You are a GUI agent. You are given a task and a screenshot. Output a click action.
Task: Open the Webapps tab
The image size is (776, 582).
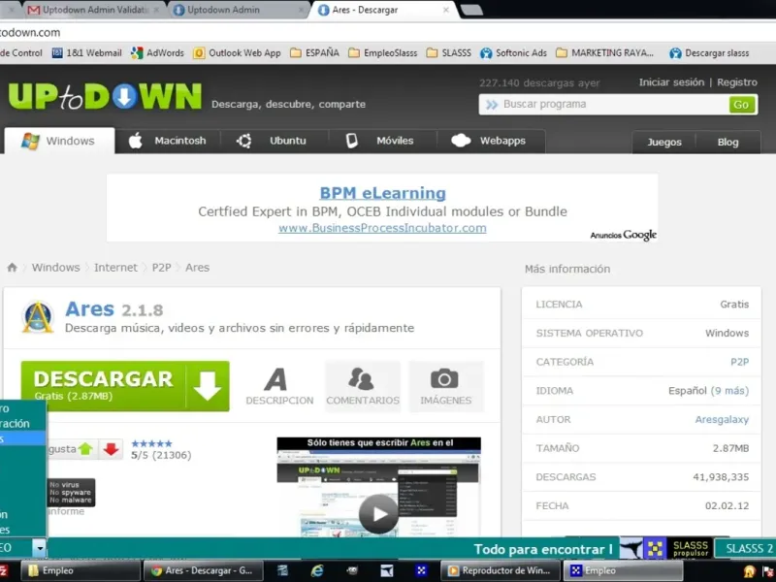coord(489,141)
